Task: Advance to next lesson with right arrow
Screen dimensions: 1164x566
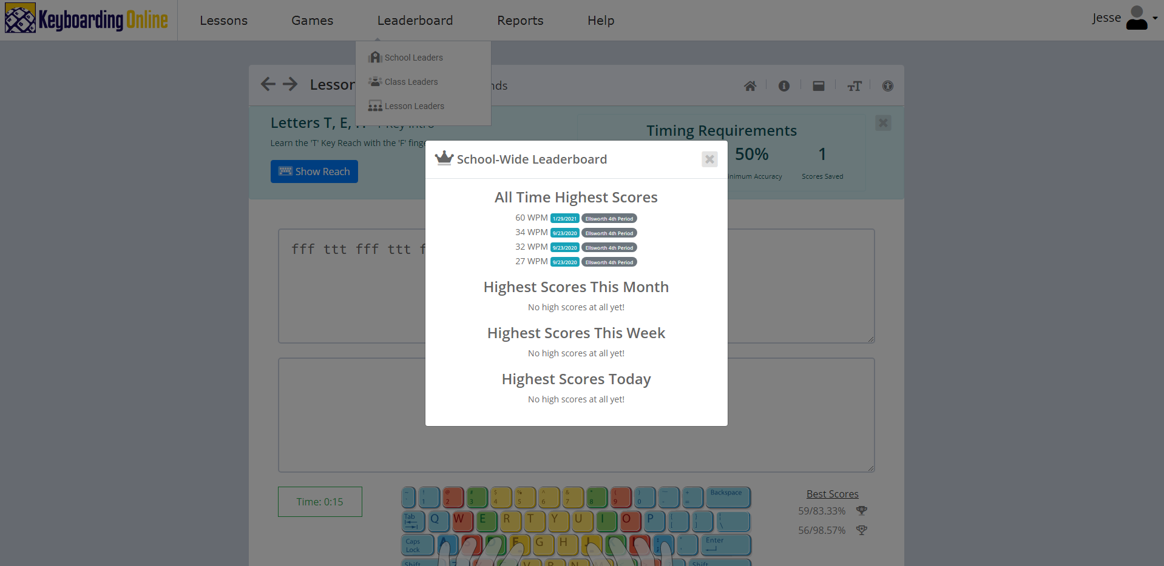Action: (290, 84)
